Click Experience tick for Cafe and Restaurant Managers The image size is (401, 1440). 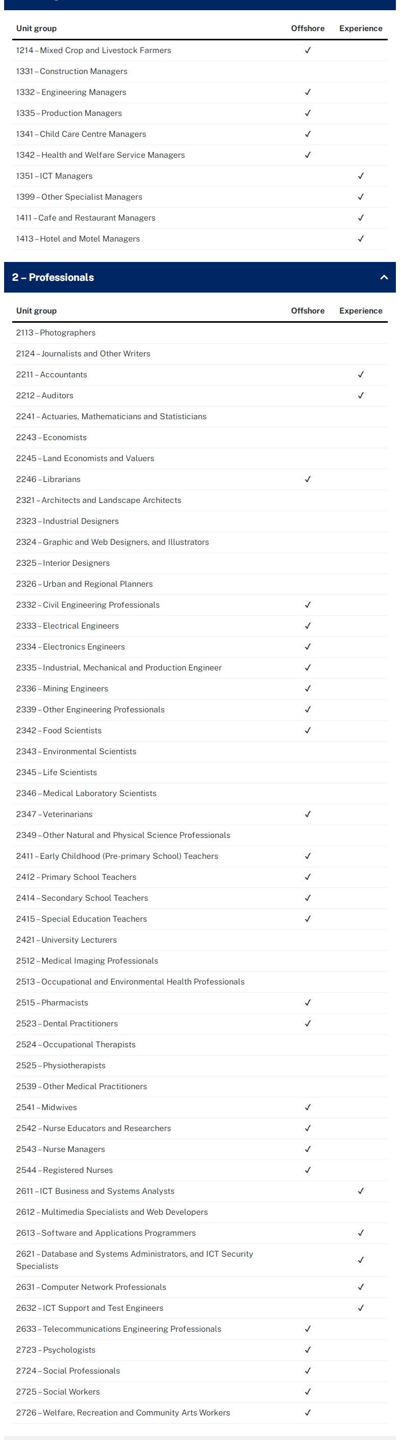pos(361,218)
